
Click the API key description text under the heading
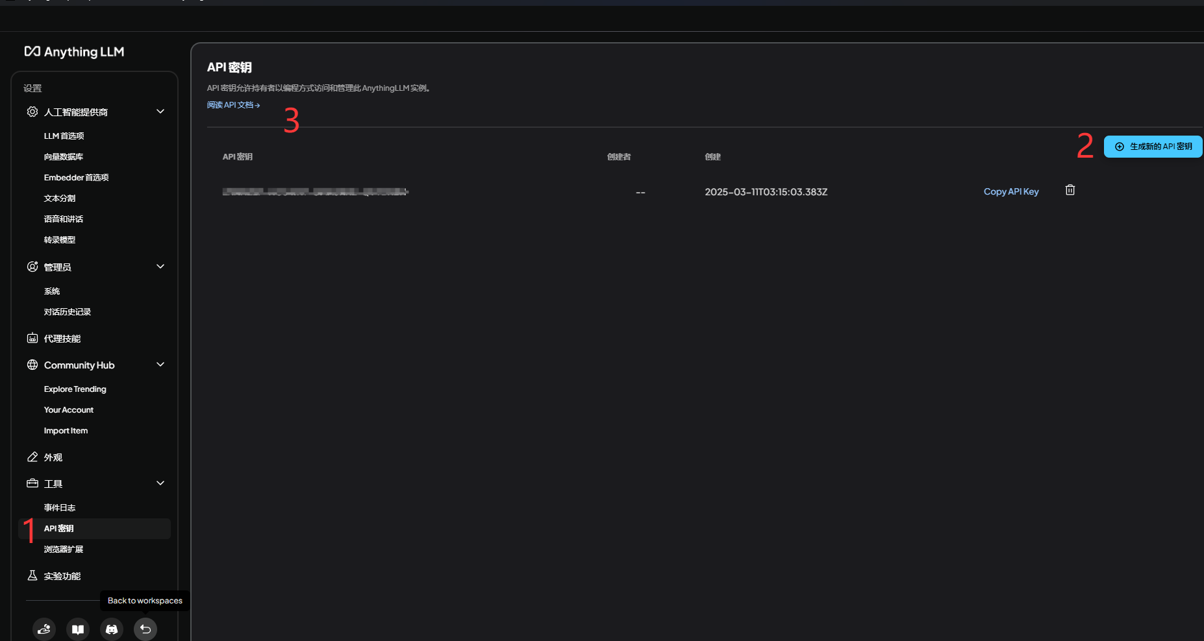tap(319, 88)
